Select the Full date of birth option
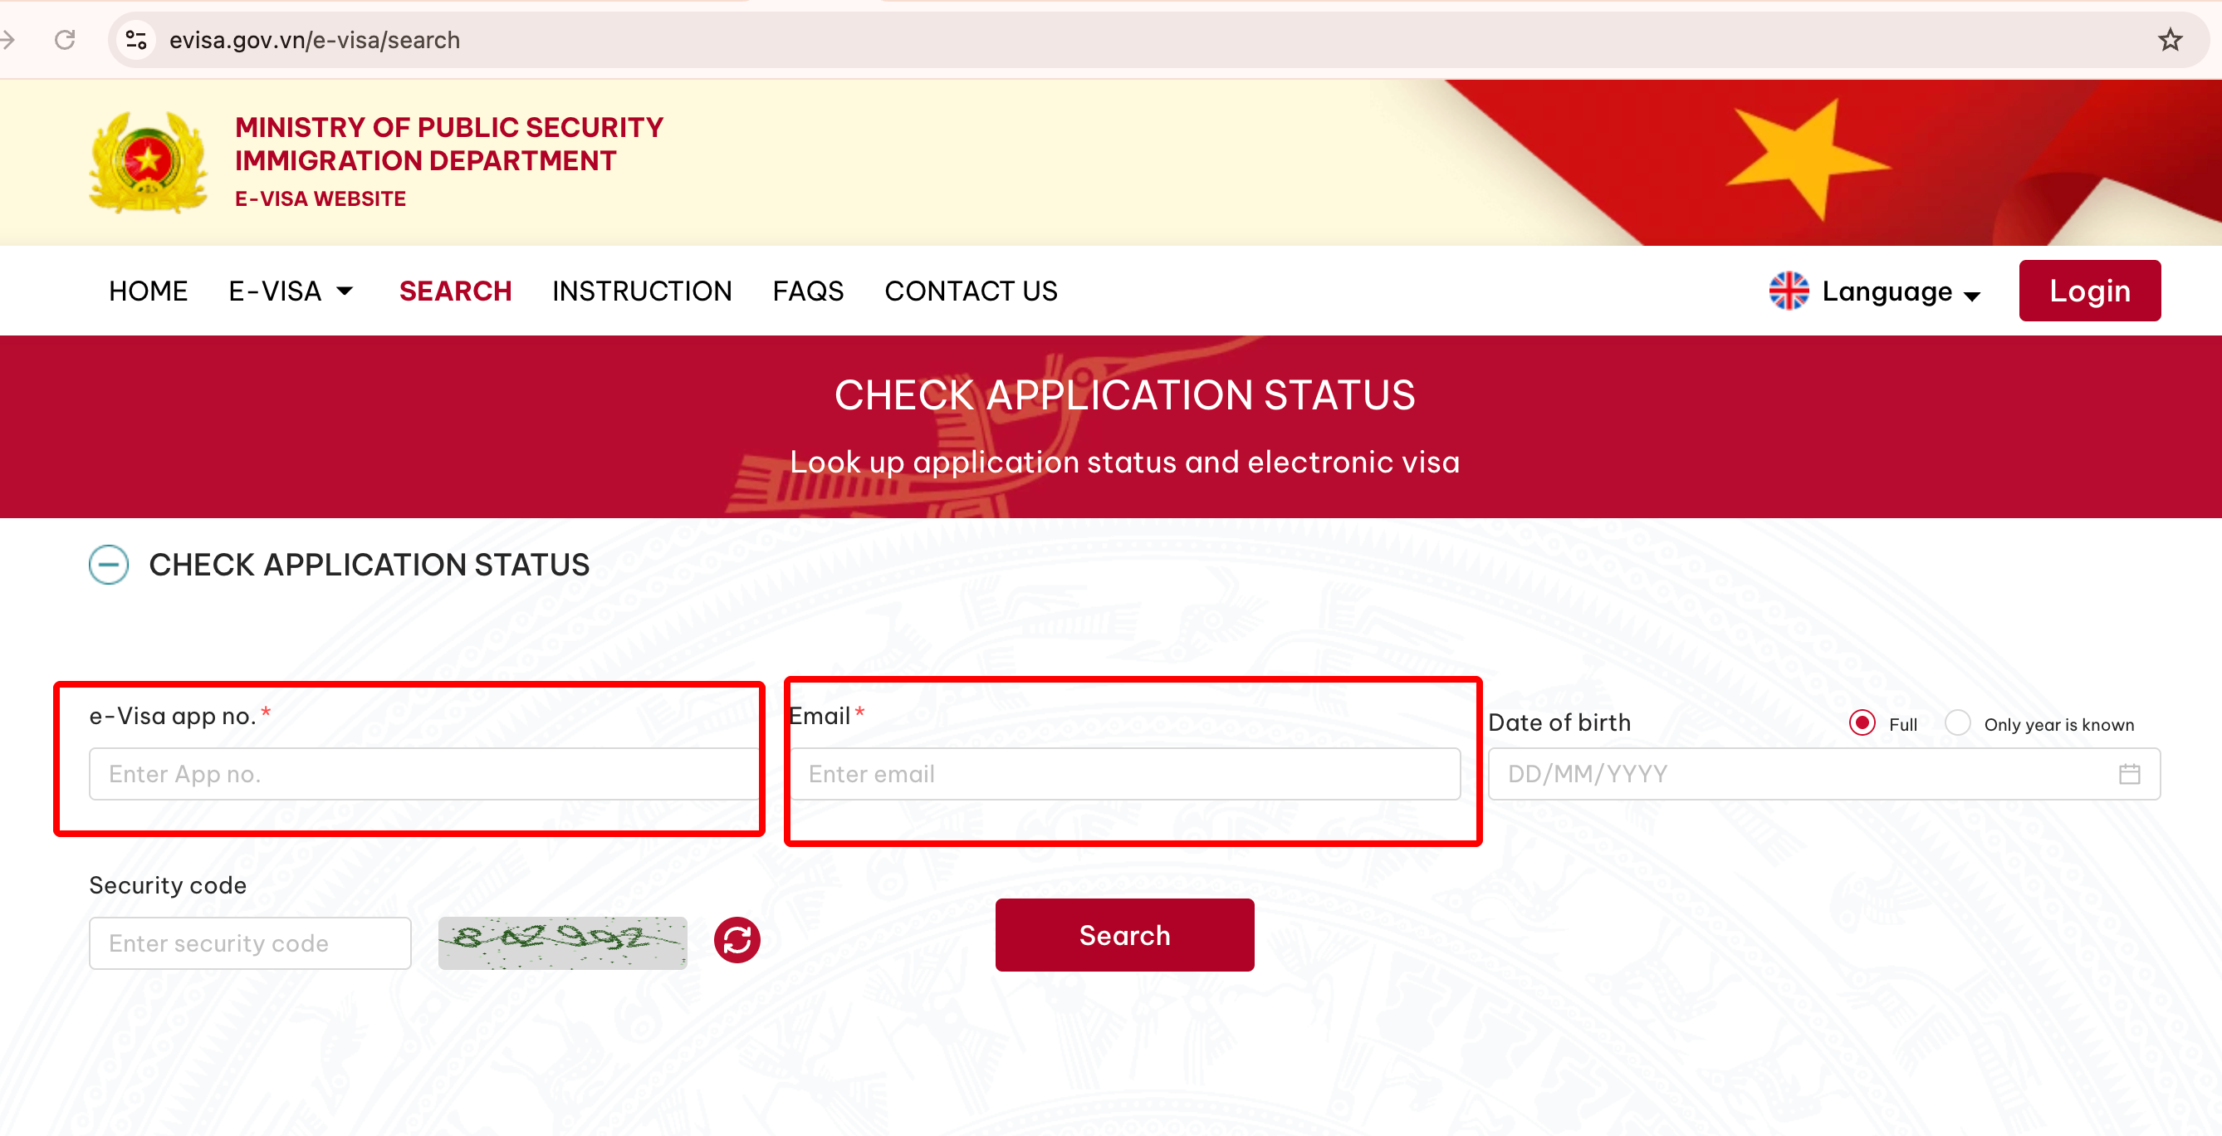This screenshot has height=1136, width=2222. click(1862, 722)
